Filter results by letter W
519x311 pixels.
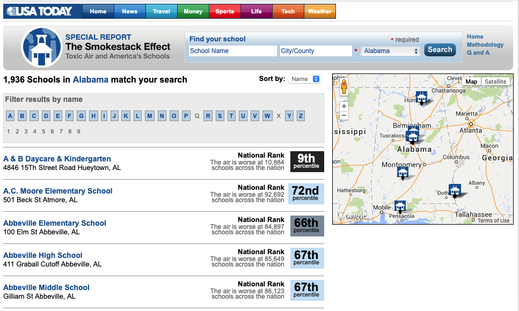point(267,116)
